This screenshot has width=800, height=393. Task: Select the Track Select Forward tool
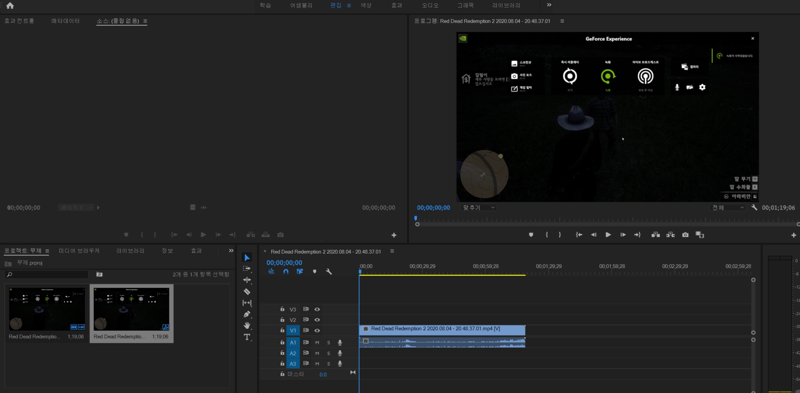pyautogui.click(x=247, y=268)
